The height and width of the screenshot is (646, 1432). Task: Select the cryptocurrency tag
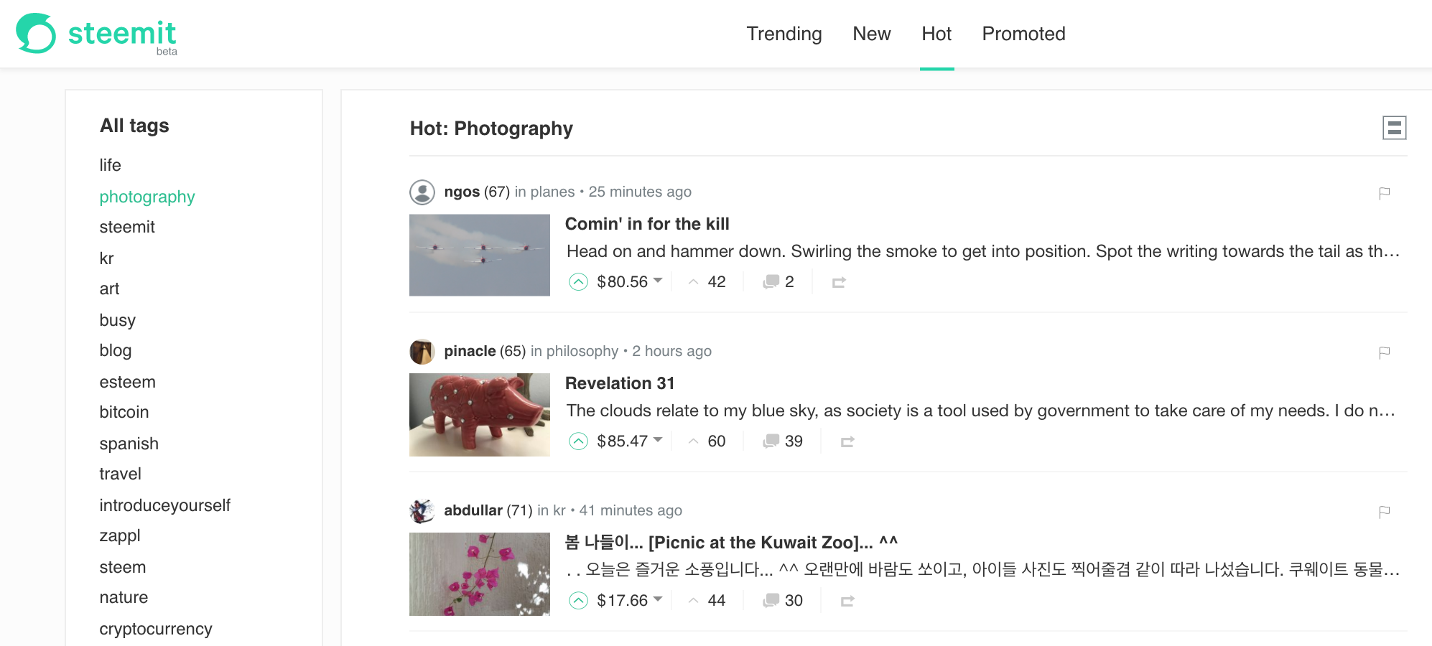coord(156,629)
